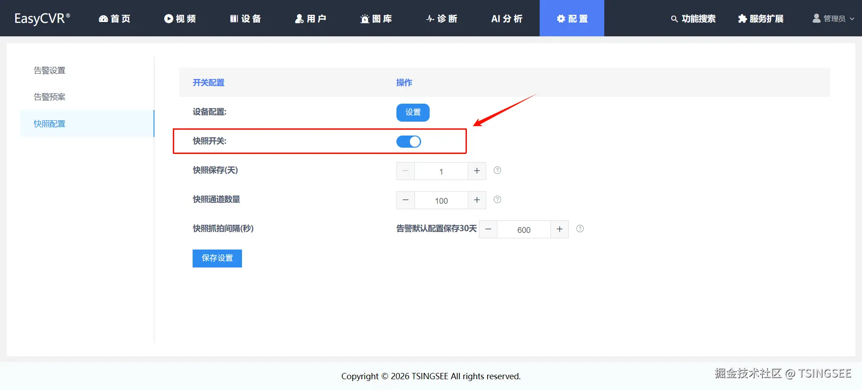
Task: Open the 设备 devices menu
Action: point(245,18)
